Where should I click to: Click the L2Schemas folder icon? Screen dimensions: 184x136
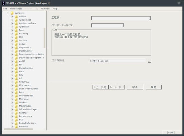tap(16, 85)
